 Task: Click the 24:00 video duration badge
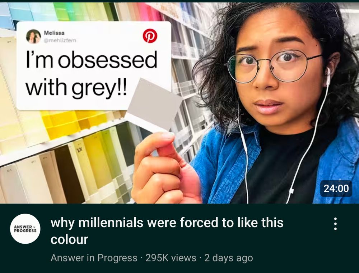tap(336, 188)
